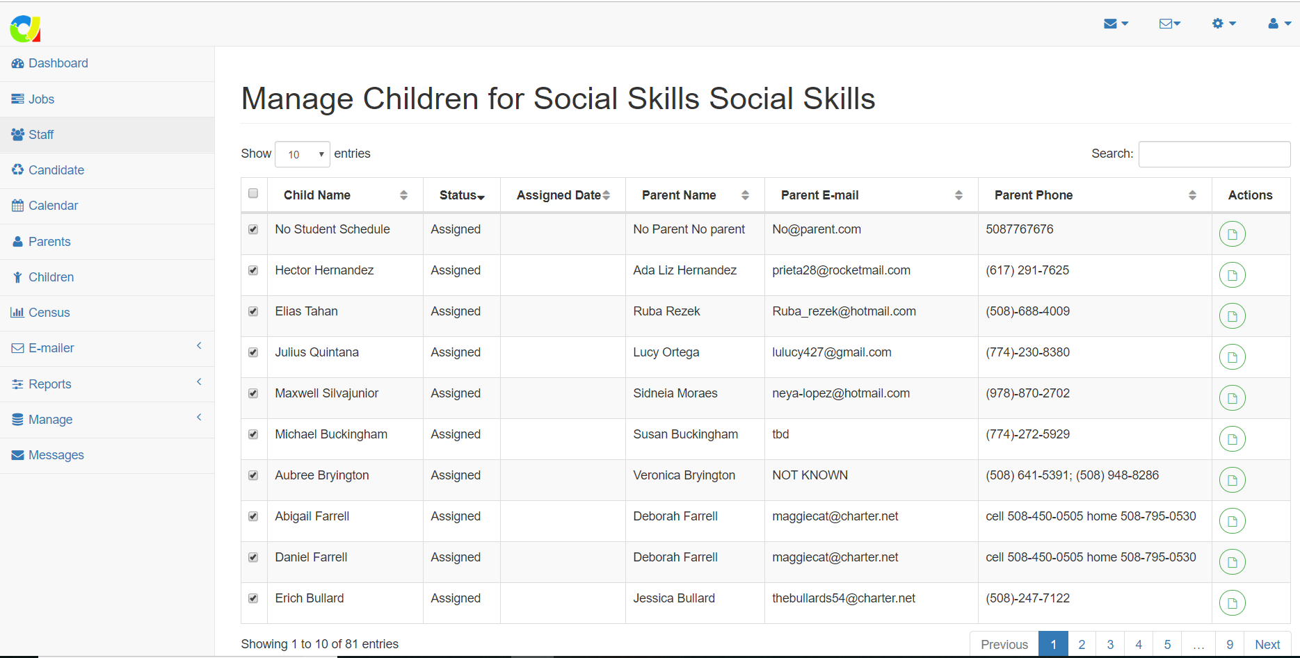Uncheck the Abigail Farrell row checkbox

(x=253, y=516)
